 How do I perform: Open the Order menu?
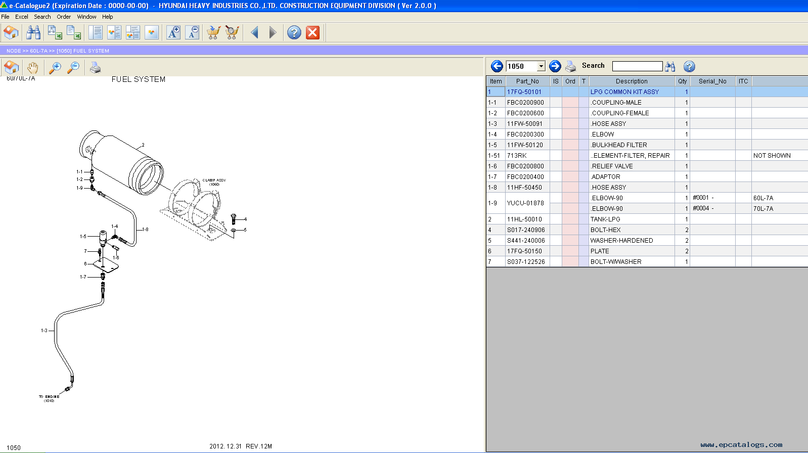pyautogui.click(x=64, y=17)
